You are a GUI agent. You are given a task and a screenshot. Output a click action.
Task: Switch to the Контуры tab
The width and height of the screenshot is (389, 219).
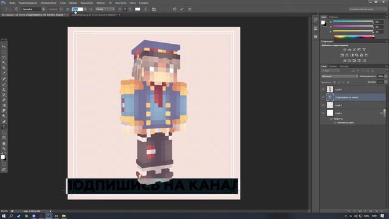(344, 66)
